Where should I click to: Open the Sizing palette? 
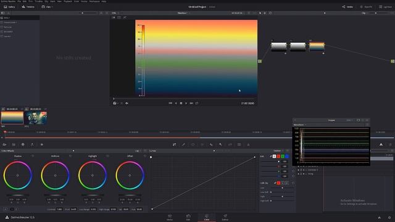pyautogui.click(x=230, y=144)
